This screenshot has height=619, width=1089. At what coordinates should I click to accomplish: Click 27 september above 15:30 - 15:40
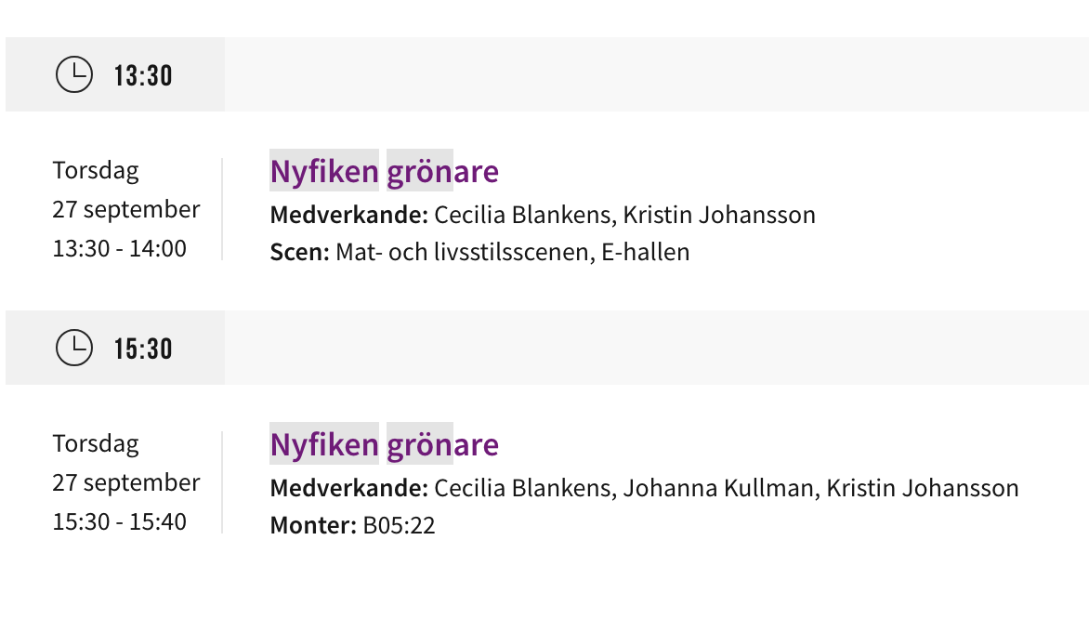tap(125, 482)
